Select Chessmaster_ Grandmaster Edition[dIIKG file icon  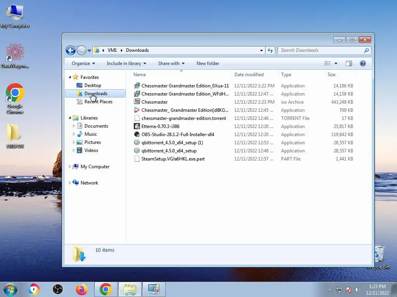click(137, 110)
